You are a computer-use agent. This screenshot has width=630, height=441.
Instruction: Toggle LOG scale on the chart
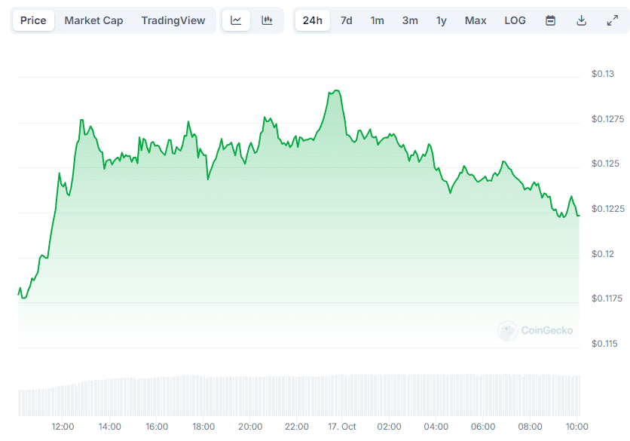515,20
